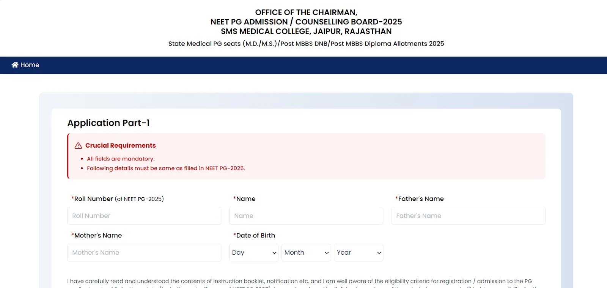Viewport: 607px width, 288px height.
Task: Open the Month dropdown
Action: click(x=306, y=252)
